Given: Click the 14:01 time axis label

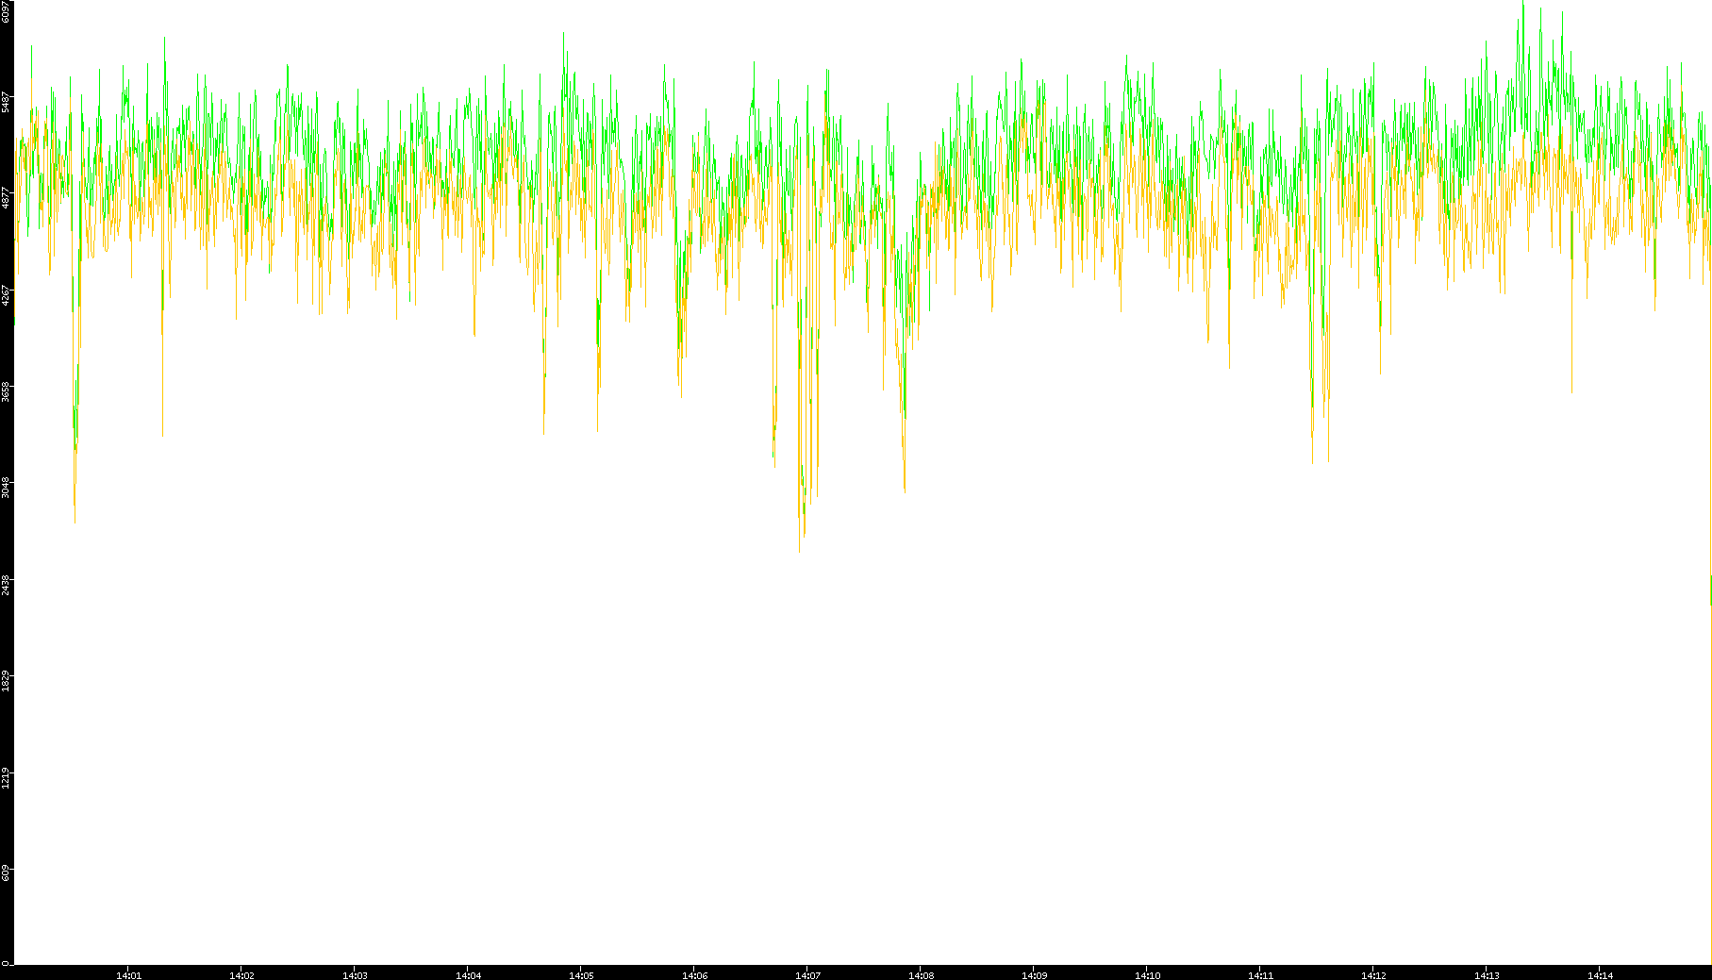Looking at the screenshot, I should 128,975.
